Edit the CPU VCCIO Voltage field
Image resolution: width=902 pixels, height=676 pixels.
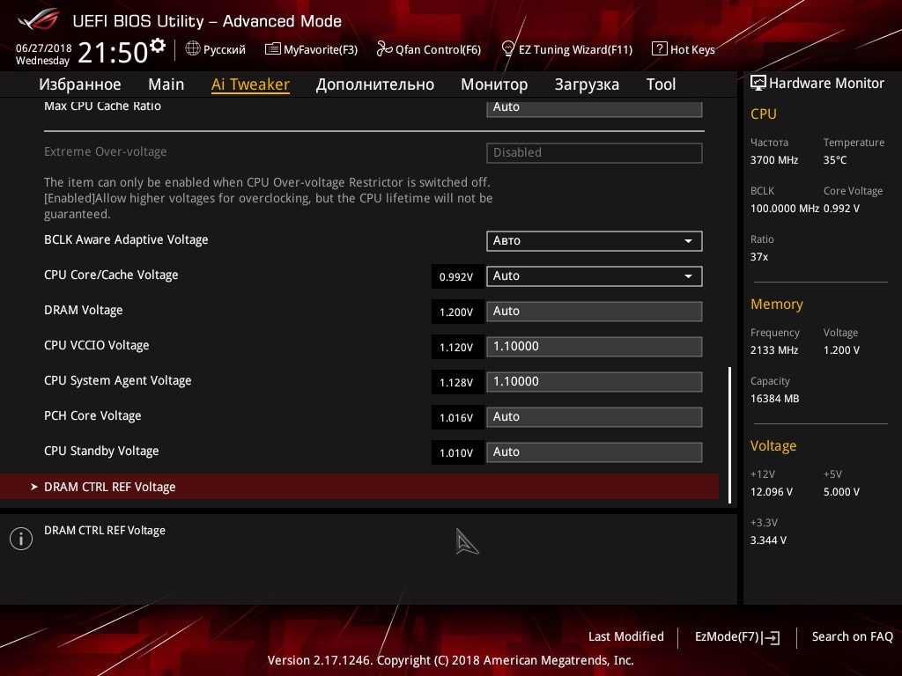point(595,347)
